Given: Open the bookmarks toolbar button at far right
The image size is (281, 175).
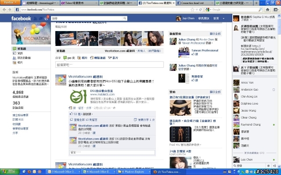Looking at the screenshot, I should pyautogui.click(x=276, y=10).
